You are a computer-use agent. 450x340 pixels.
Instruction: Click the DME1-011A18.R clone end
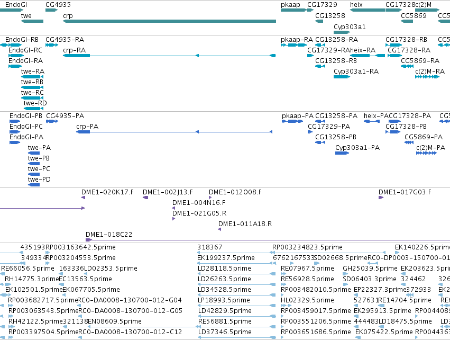(x=219, y=229)
